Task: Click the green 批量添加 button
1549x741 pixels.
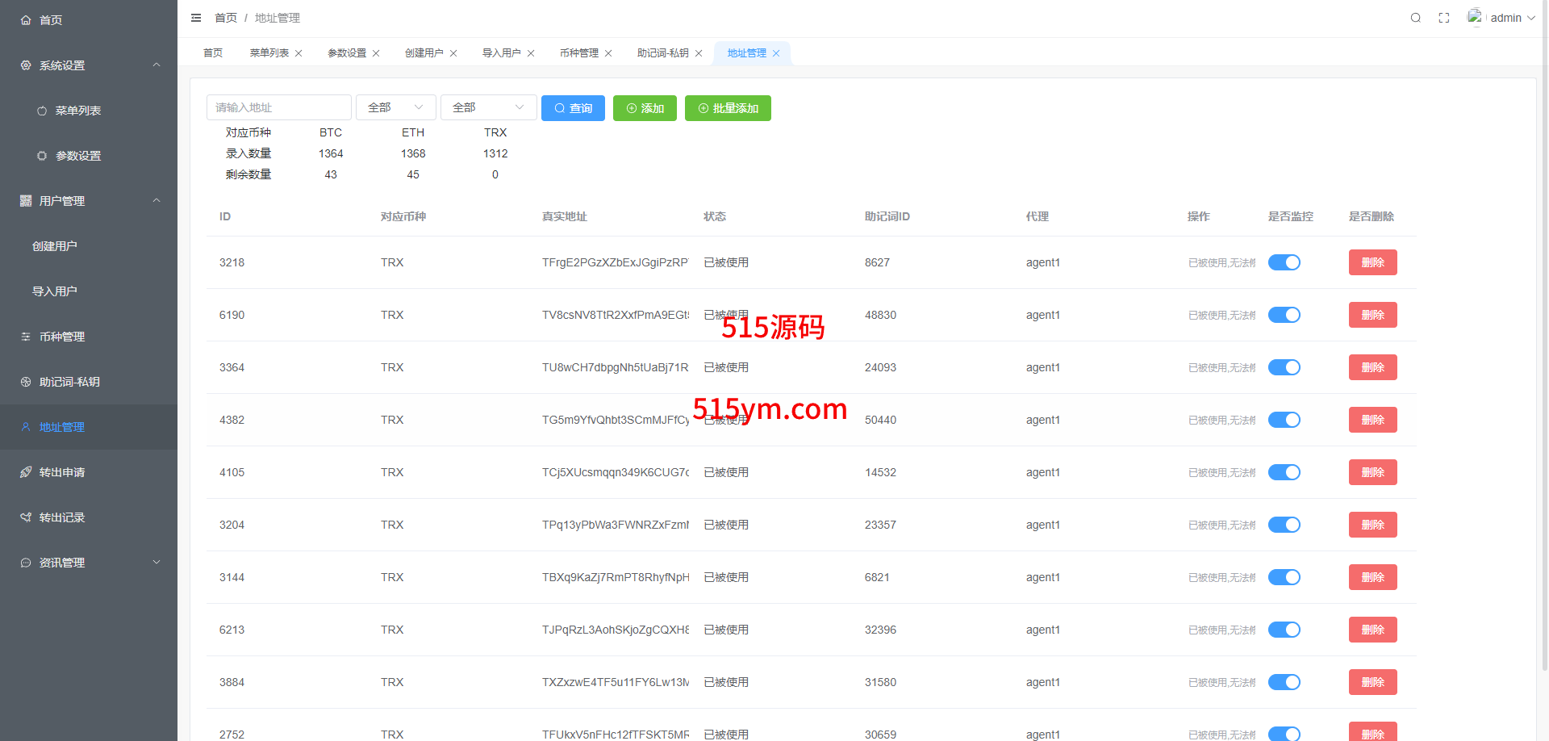Action: point(728,108)
